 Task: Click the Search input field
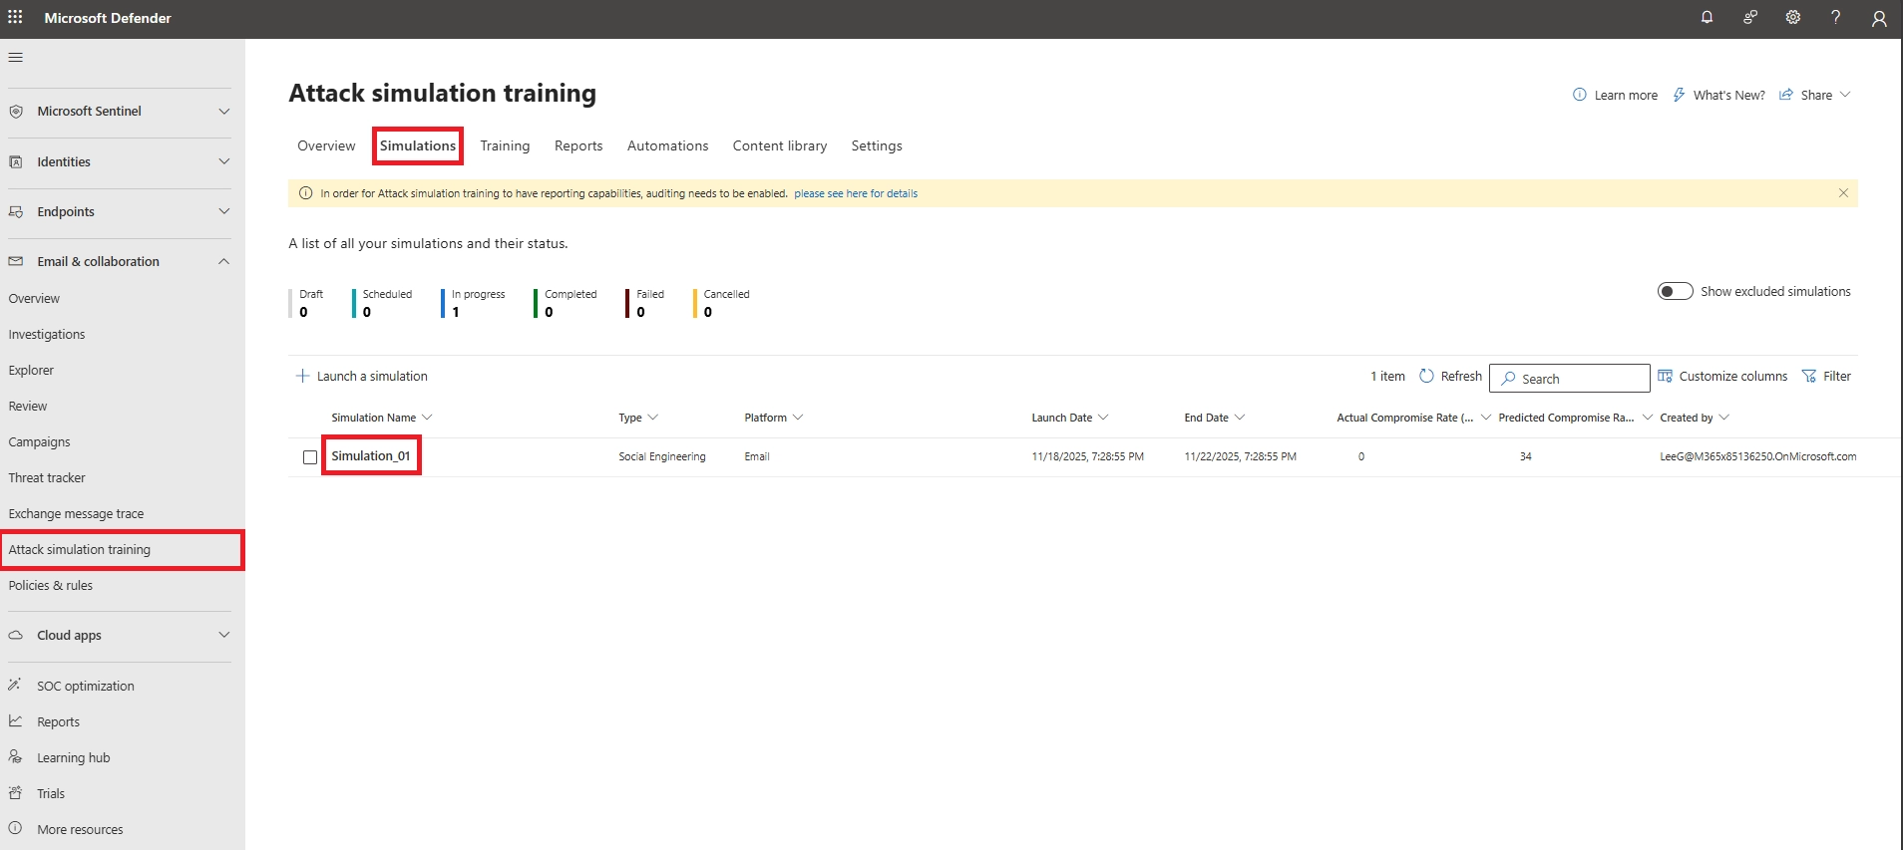[1569, 379]
